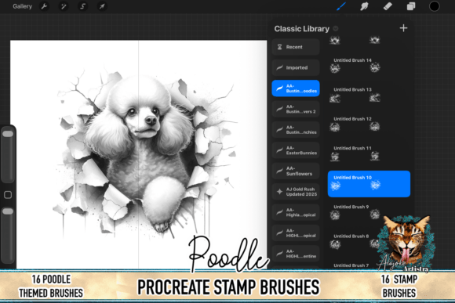Select the AA-HIGHL...entine brush set
The image size is (455, 303).
[x=296, y=254]
